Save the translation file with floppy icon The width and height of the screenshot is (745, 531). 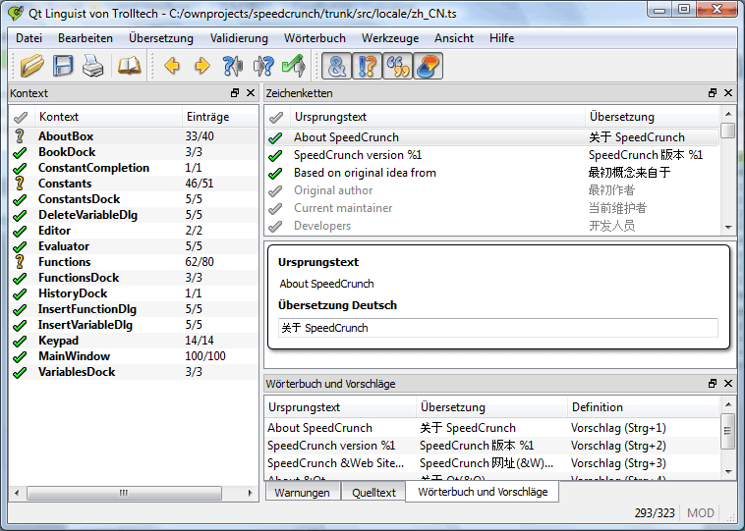(x=63, y=66)
